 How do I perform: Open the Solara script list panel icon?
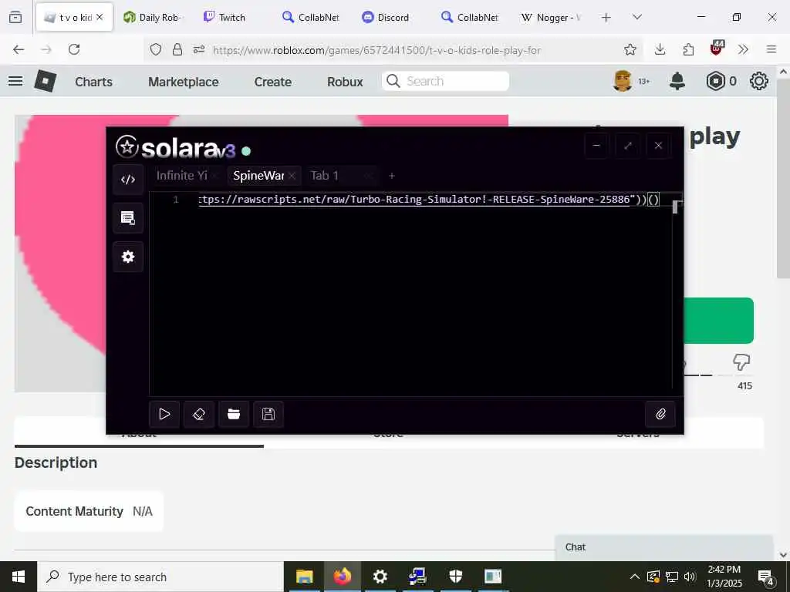coord(128,218)
